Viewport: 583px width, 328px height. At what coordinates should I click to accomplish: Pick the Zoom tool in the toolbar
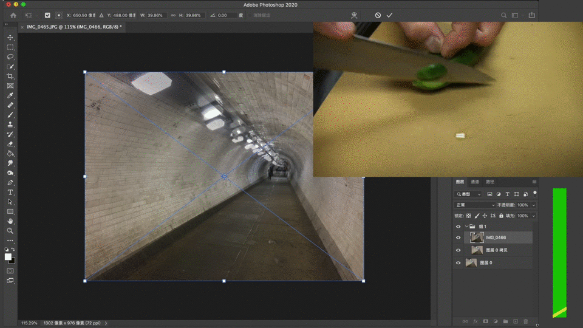tap(10, 231)
